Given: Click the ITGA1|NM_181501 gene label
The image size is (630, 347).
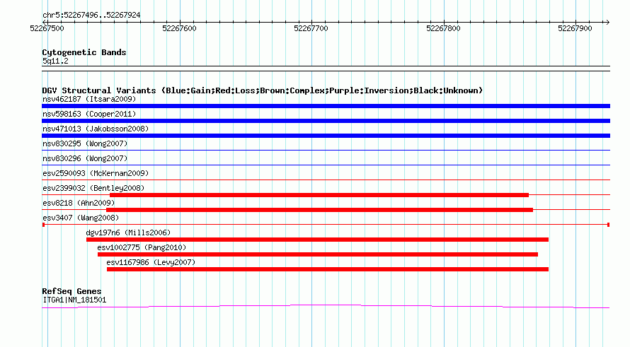Looking at the screenshot, I should tap(74, 300).
